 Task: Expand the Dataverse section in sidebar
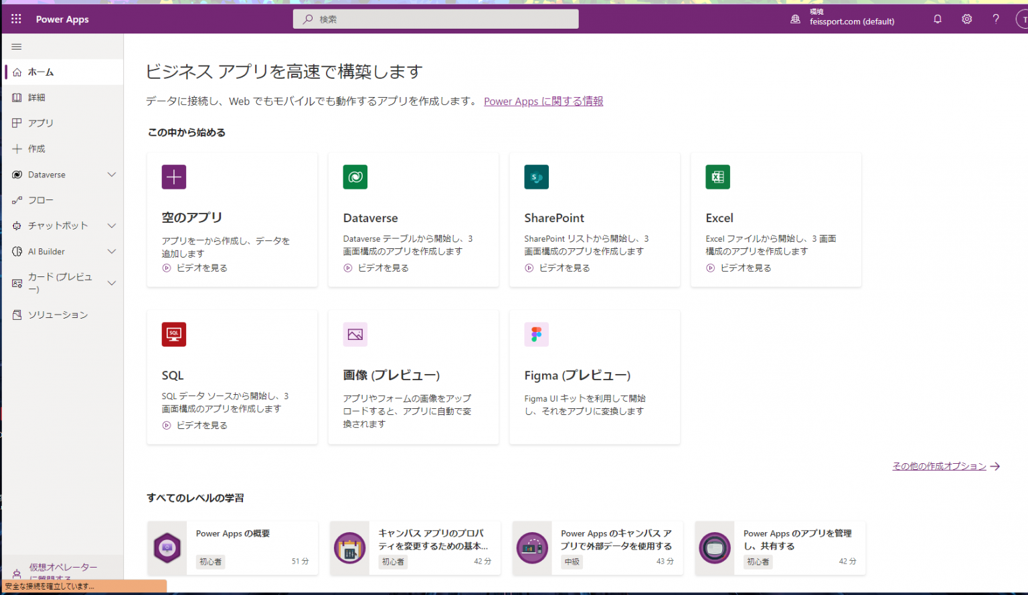point(112,175)
